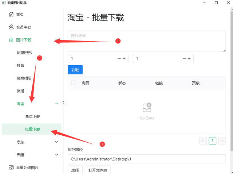Select 微博 in the sidebar
The width and height of the screenshot is (233, 174).
pyautogui.click(x=20, y=91)
